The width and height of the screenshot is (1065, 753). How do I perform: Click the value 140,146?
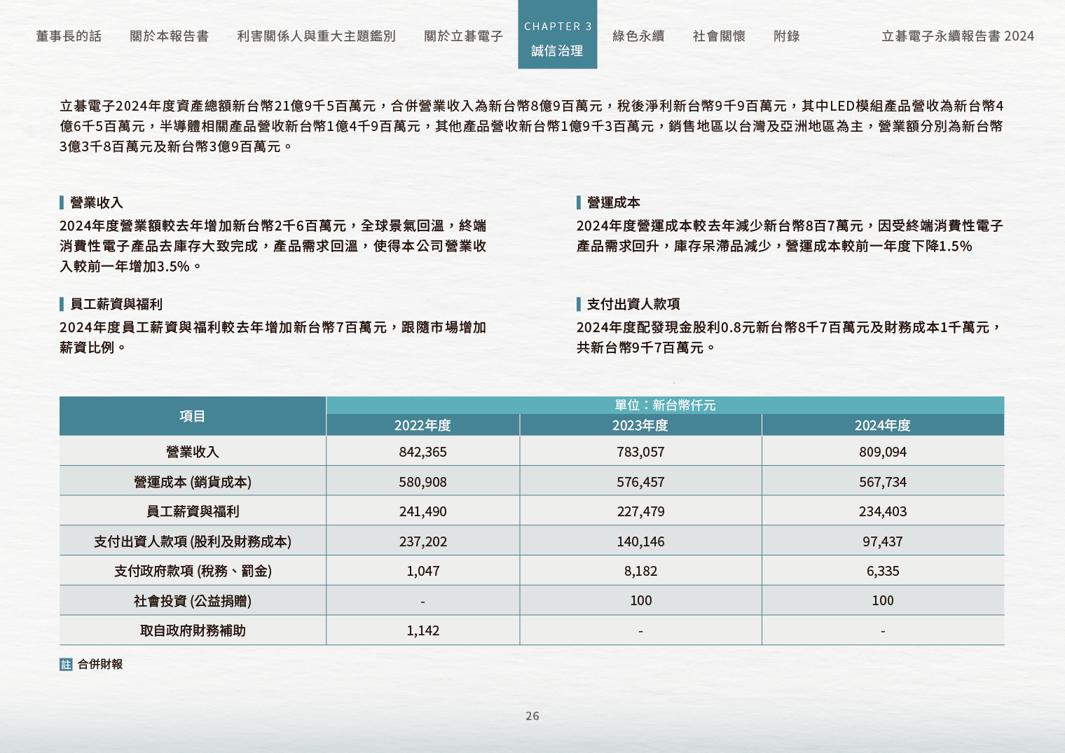coord(640,541)
